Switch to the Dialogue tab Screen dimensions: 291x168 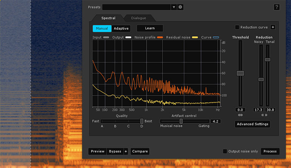coord(139,18)
